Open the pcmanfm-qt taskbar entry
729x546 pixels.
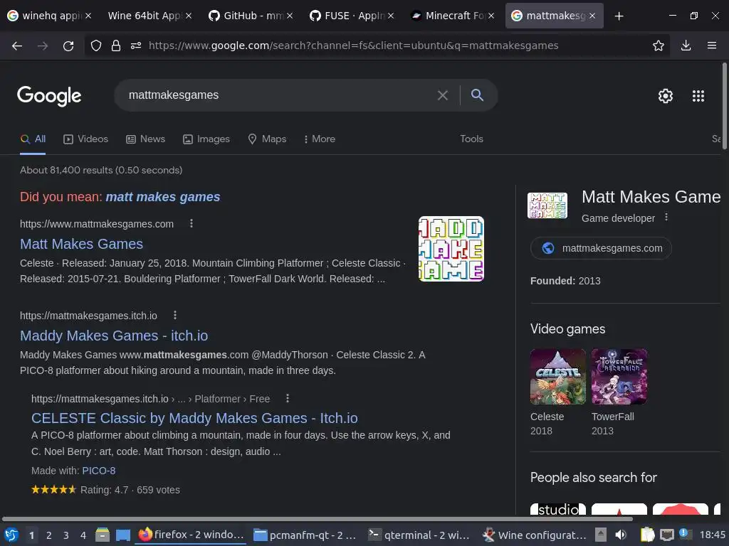point(305,535)
